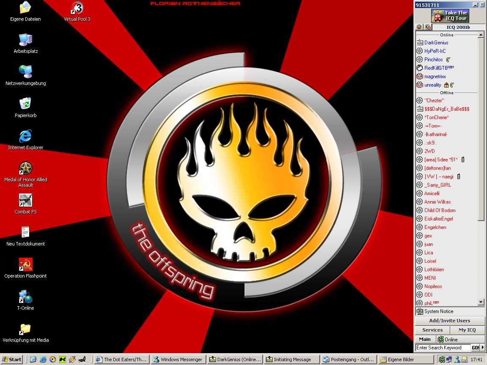Select offline contact "Chezter"
Image resolution: width=487 pixels, height=365 pixels.
point(434,101)
